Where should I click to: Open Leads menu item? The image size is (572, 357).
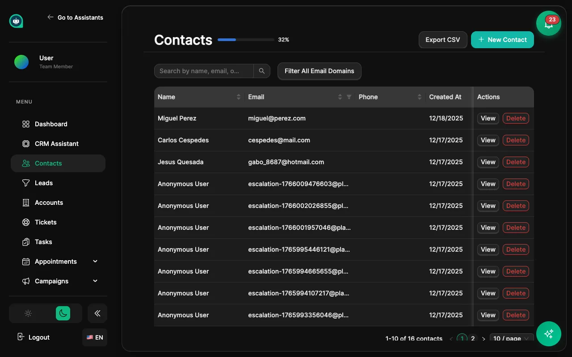pyautogui.click(x=58, y=183)
